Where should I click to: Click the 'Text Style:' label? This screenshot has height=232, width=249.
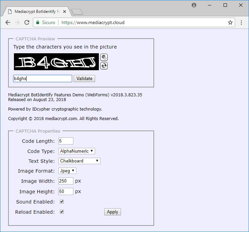[41, 161]
